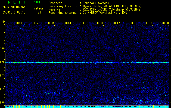
Task: Click the 0619 time marker
Action: [x=149, y=23]
